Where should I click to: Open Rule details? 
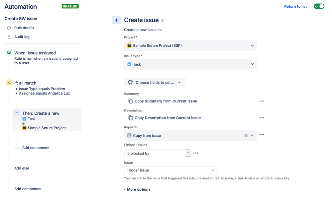coord(24,28)
